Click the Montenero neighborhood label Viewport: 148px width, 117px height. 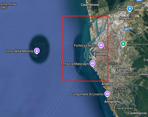125,108
